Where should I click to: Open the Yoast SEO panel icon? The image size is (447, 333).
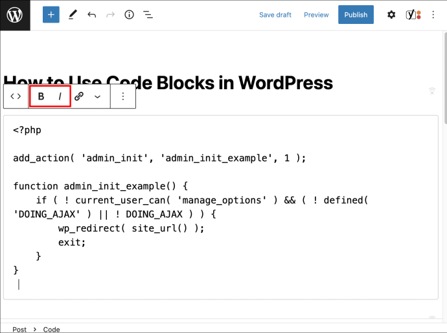coord(413,14)
